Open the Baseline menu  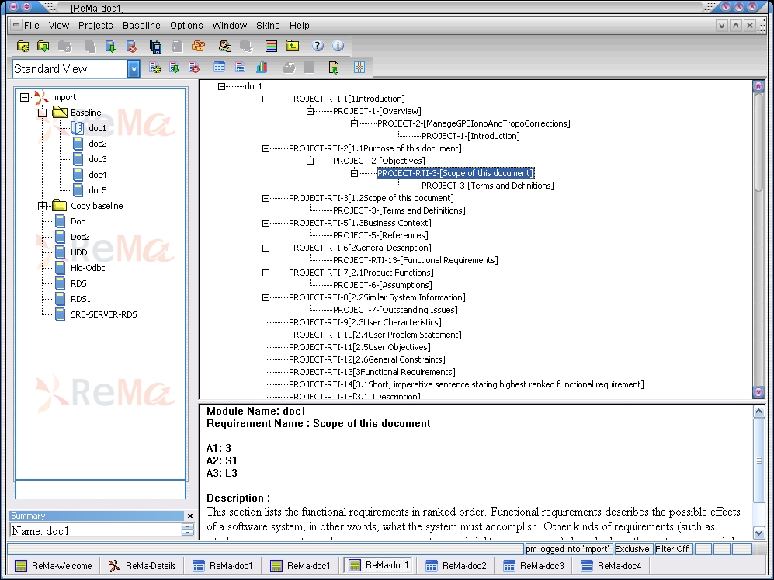point(141,26)
